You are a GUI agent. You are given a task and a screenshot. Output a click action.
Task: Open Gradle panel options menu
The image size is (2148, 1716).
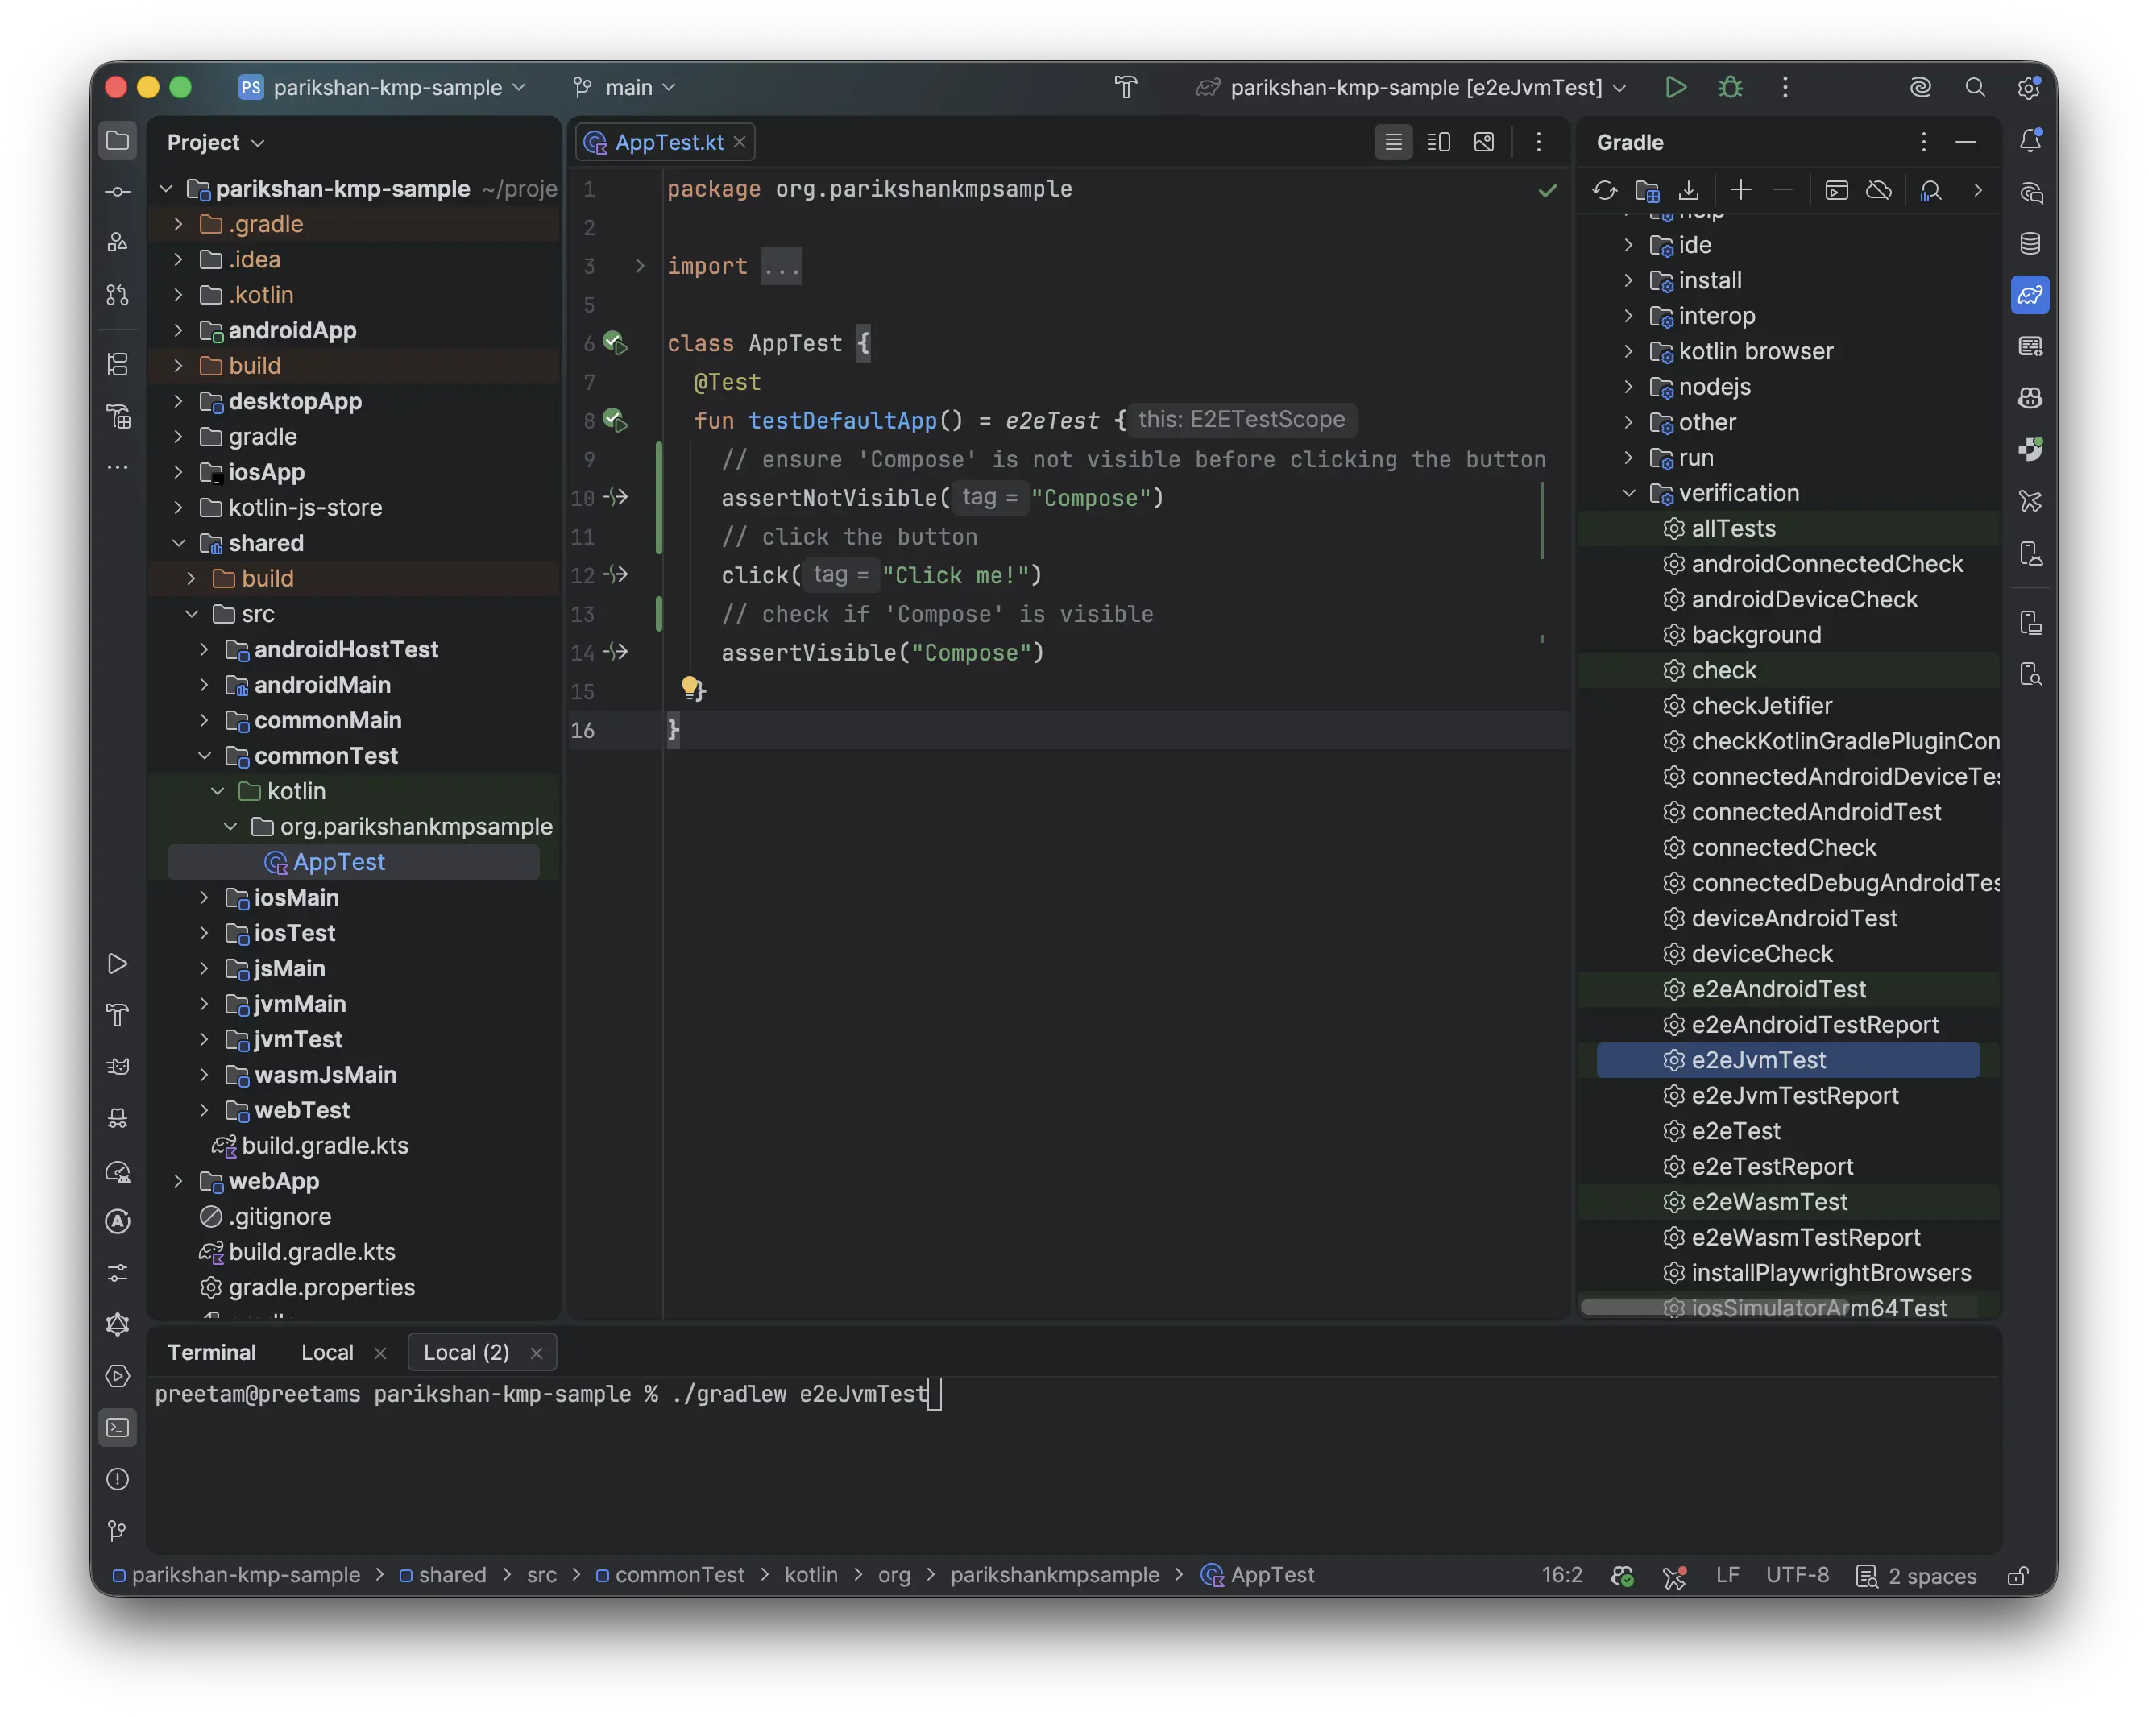click(x=1923, y=143)
